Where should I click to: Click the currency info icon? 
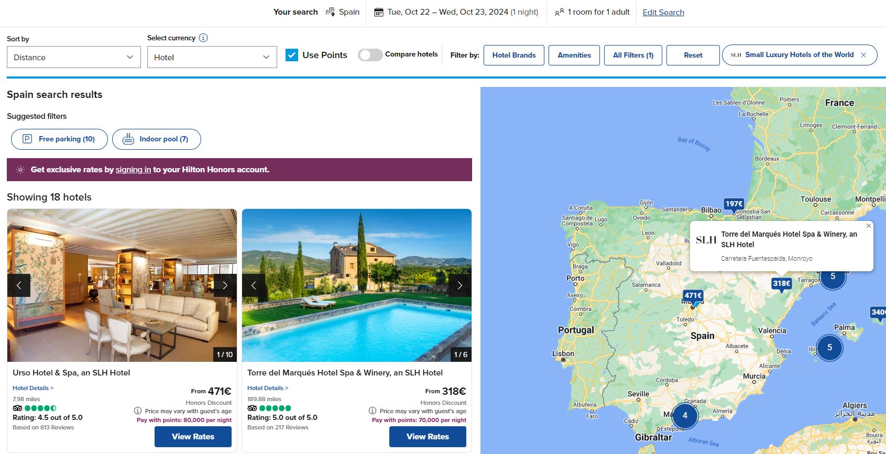coord(203,38)
